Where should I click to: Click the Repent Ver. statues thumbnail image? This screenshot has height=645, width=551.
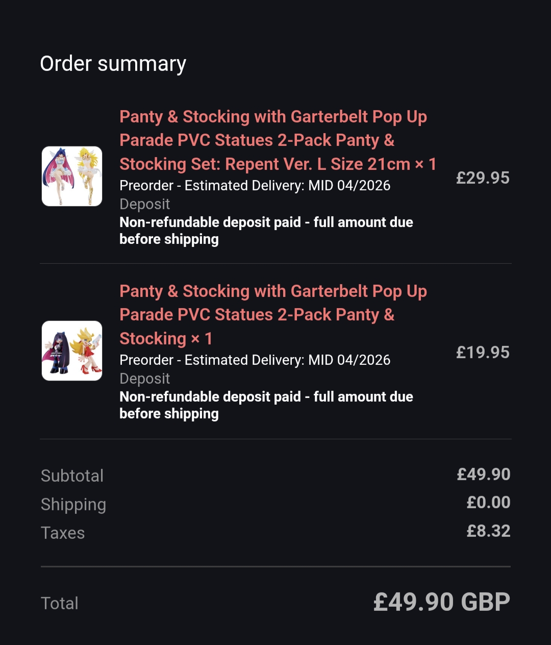72,177
